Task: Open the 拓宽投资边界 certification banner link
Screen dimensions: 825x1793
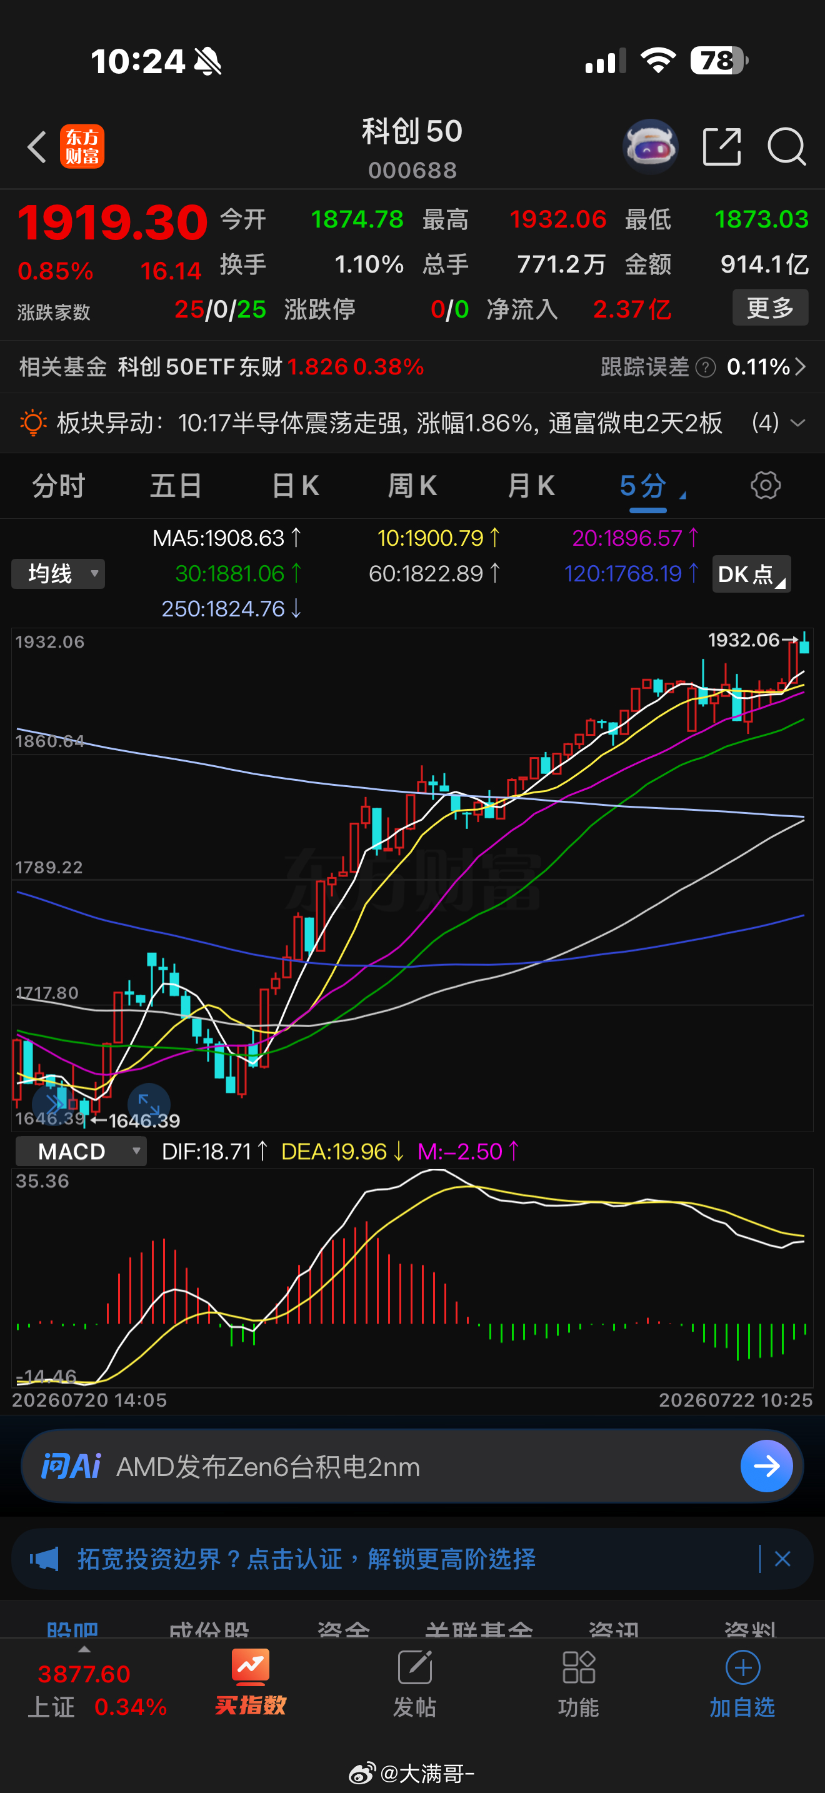Action: tap(307, 1559)
